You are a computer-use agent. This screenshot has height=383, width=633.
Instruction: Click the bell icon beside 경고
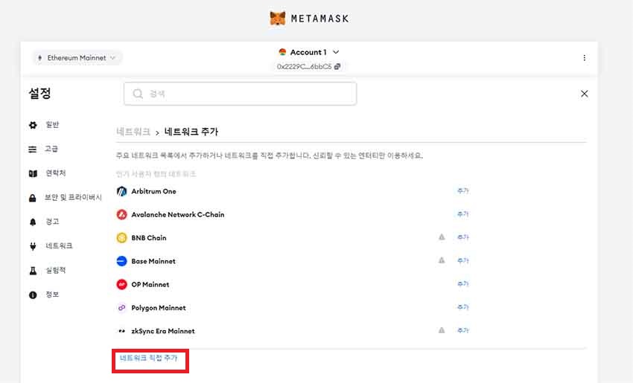[33, 222]
